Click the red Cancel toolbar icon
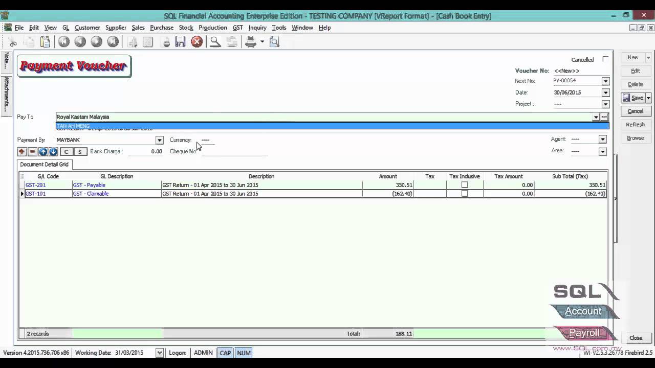 pos(196,42)
